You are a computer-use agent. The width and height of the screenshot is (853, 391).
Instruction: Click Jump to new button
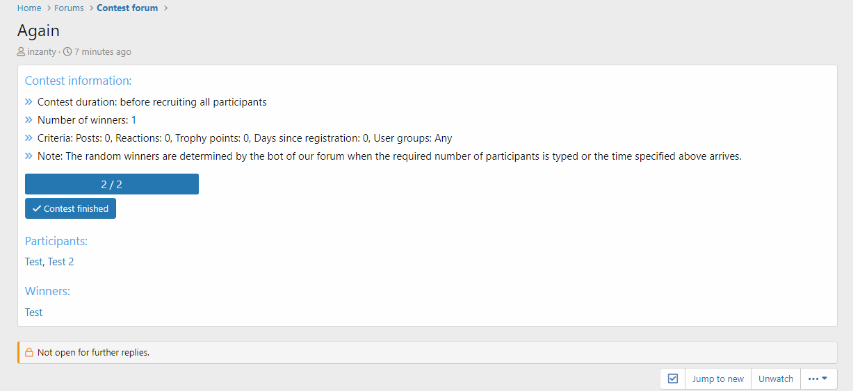717,378
